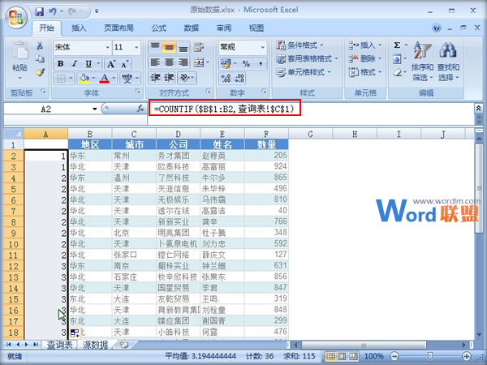
Task: Click the Fill down icon
Action: click(x=397, y=59)
